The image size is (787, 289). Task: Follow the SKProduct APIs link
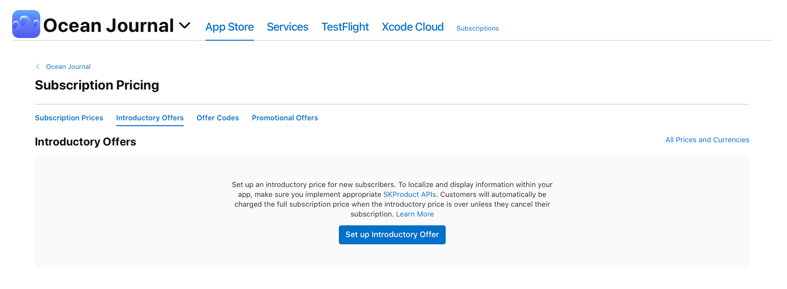[x=409, y=194]
